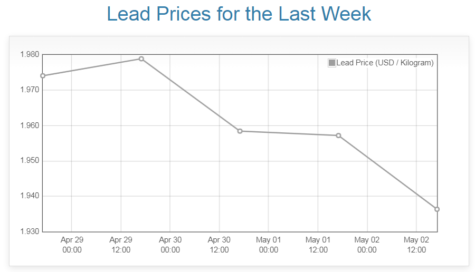Viewport: 475px width, 272px height.
Task: Select the last, lowest data point on the line
Action: click(x=437, y=209)
